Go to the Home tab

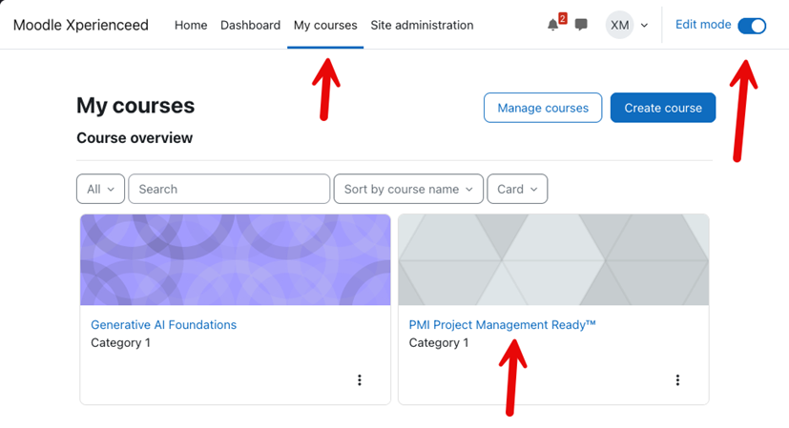pyautogui.click(x=191, y=25)
